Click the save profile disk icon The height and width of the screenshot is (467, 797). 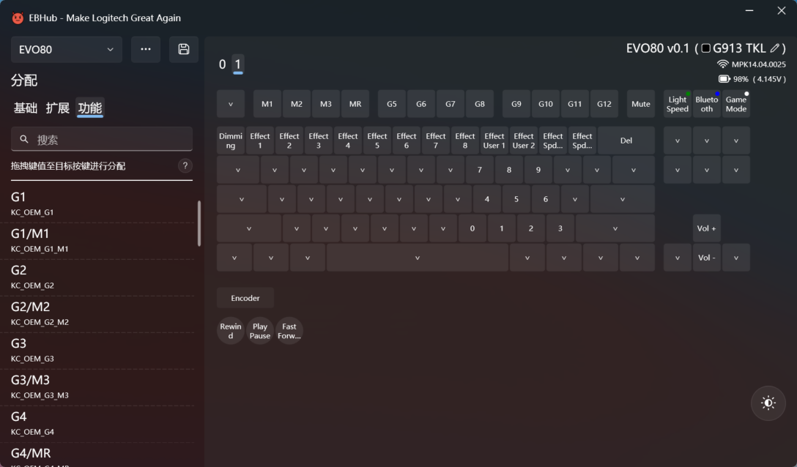(x=183, y=49)
